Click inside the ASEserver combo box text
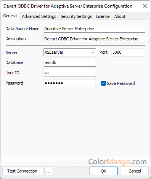The height and width of the screenshot is (179, 151). coord(67,52)
